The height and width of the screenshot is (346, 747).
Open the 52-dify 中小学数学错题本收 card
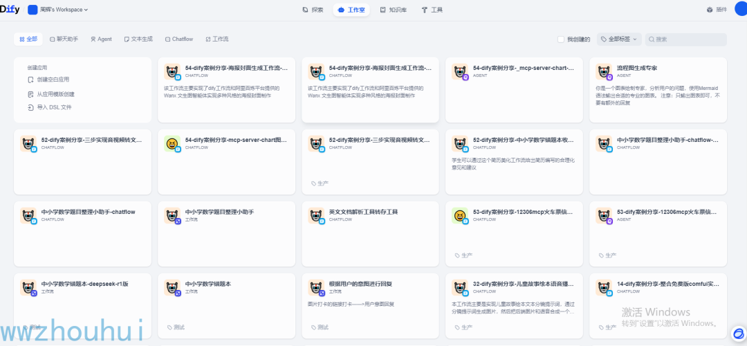[514, 161]
